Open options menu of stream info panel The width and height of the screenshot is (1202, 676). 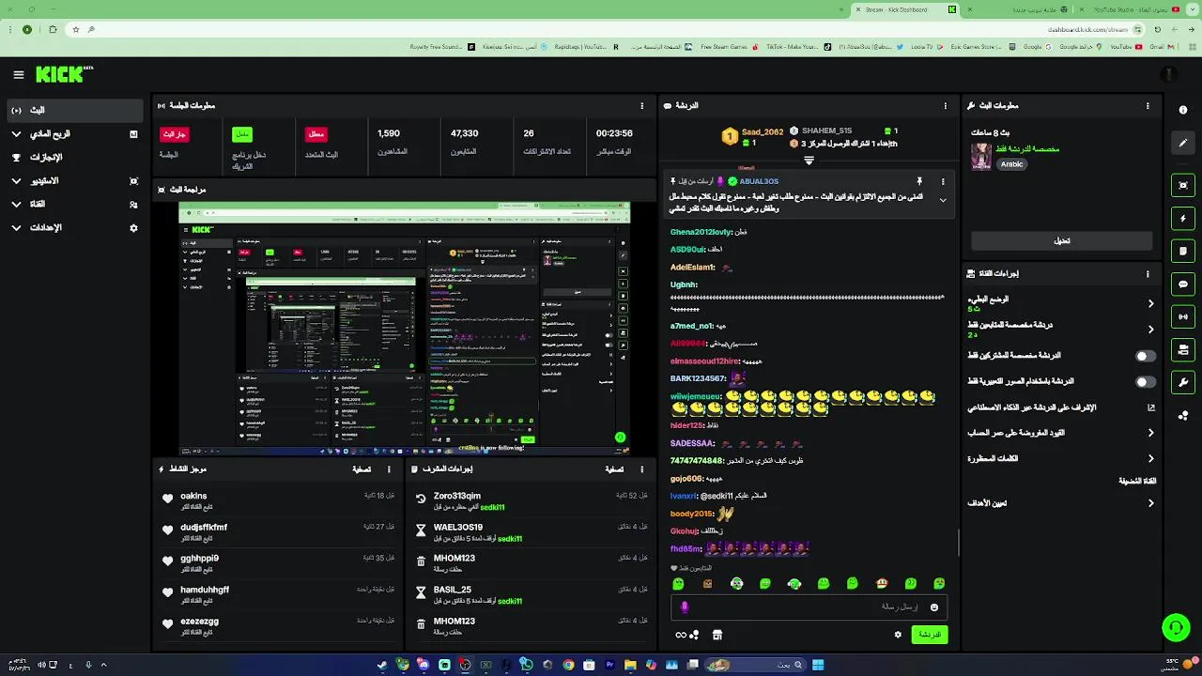point(1148,106)
